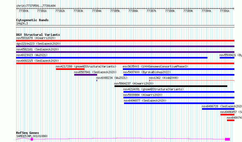Click the blue nsv4214091 variant bar

(179, 92)
